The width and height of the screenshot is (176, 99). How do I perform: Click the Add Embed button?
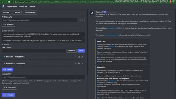click(x=7, y=70)
